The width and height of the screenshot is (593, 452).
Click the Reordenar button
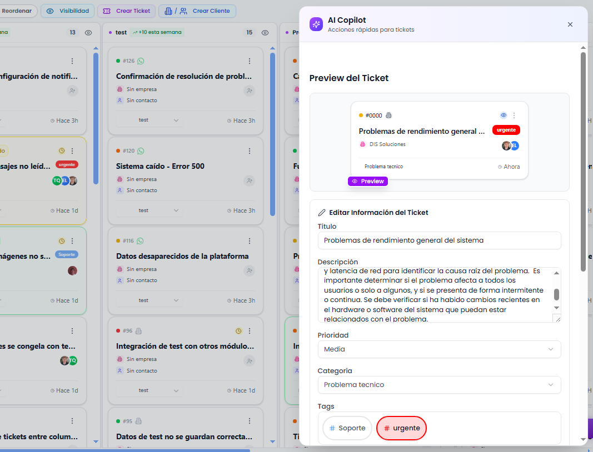point(17,11)
